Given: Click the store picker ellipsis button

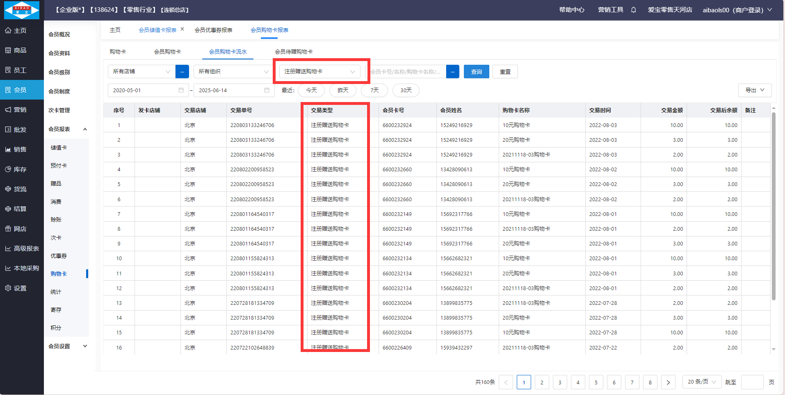Looking at the screenshot, I should [x=182, y=72].
